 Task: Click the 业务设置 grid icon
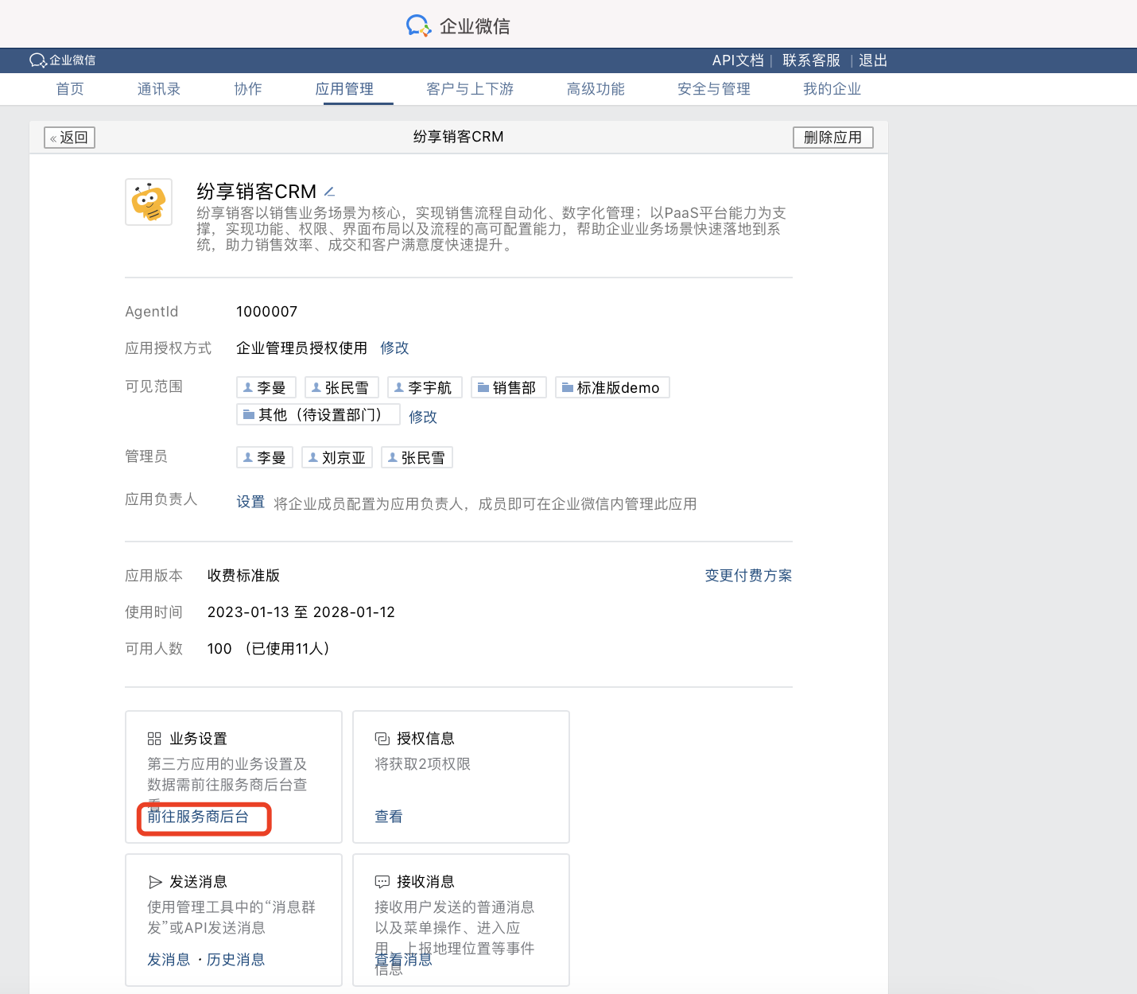(154, 739)
